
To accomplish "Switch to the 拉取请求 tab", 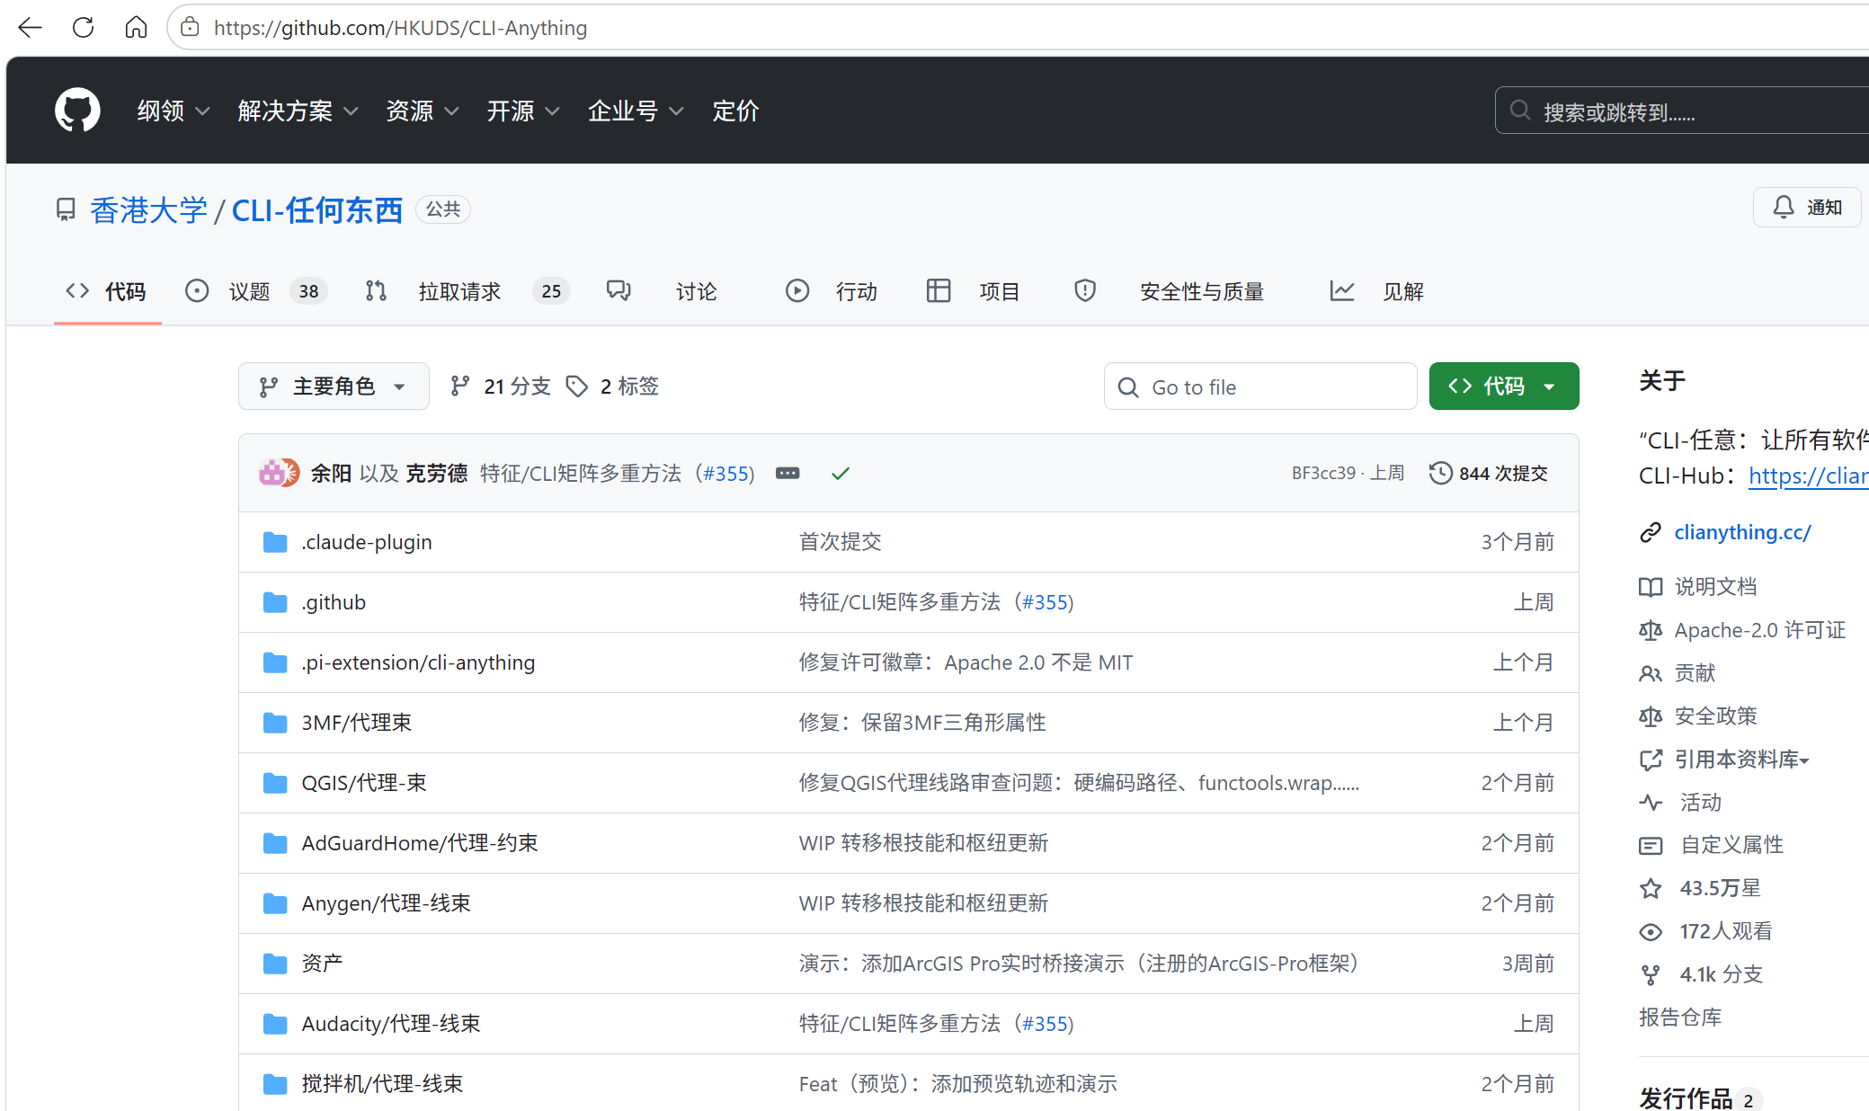I will click(x=467, y=291).
